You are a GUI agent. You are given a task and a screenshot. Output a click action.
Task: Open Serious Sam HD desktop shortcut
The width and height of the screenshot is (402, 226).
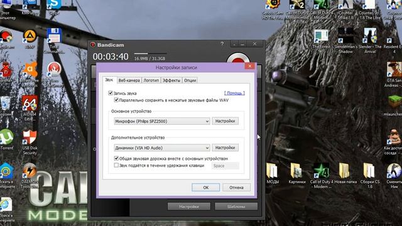point(272,10)
